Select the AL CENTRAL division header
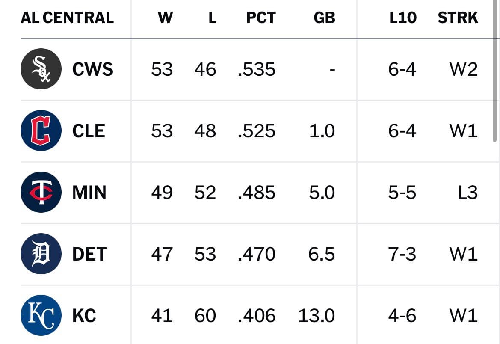 tap(67, 18)
